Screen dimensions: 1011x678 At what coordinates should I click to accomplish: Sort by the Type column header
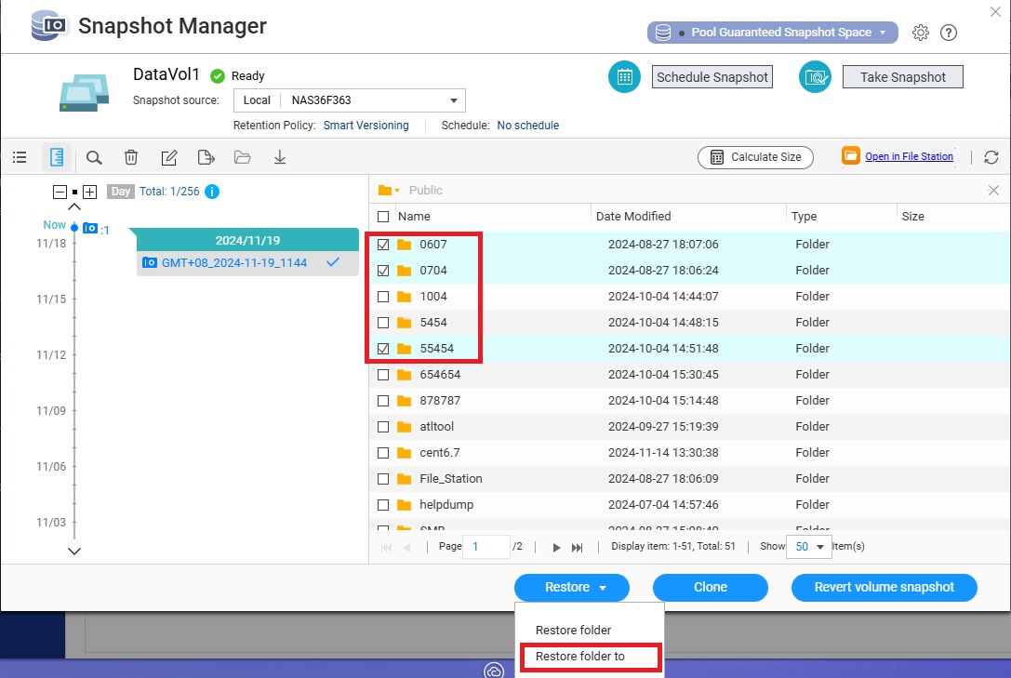pyautogui.click(x=804, y=217)
